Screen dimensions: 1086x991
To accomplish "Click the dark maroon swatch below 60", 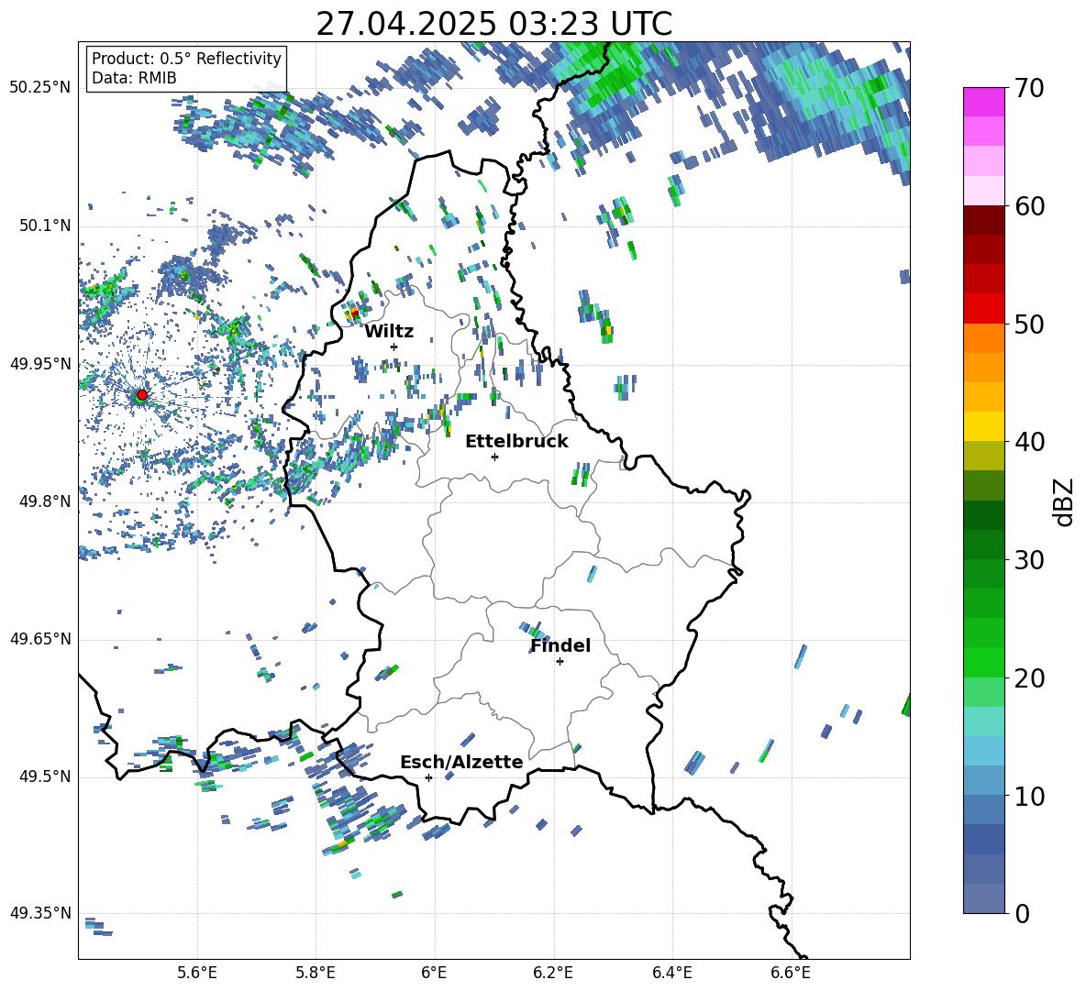I will [983, 220].
